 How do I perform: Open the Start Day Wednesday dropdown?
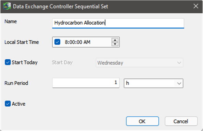[140, 63]
